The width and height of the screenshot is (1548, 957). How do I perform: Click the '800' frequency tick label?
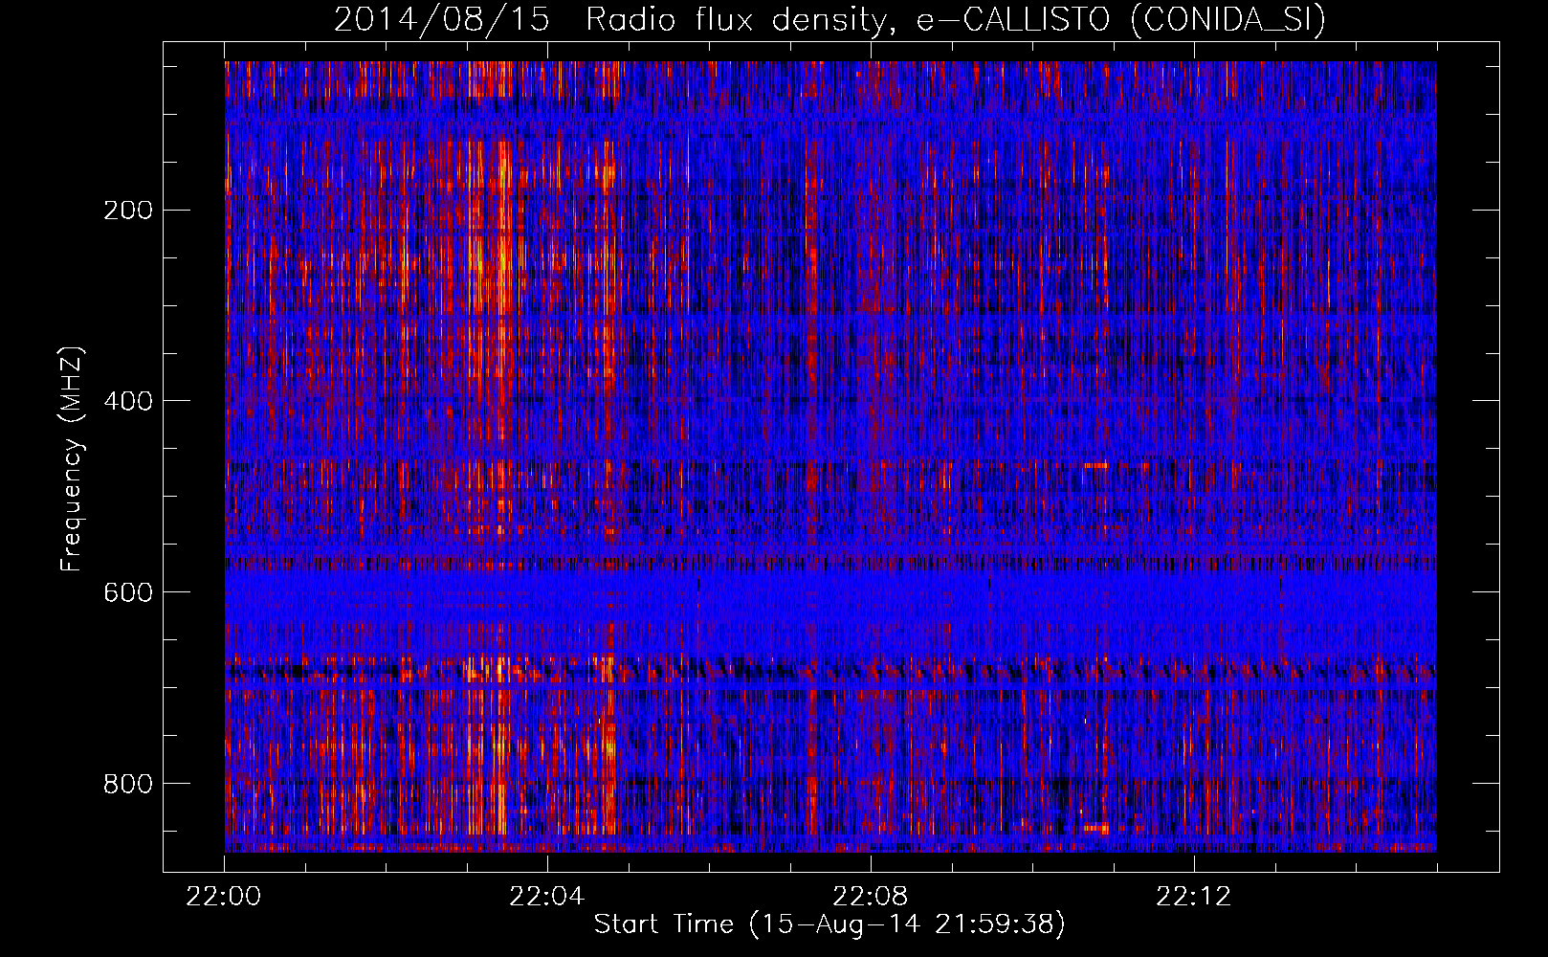point(127,784)
